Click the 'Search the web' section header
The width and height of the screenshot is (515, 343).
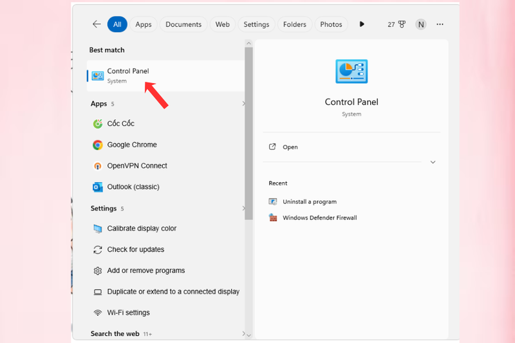[x=115, y=334]
